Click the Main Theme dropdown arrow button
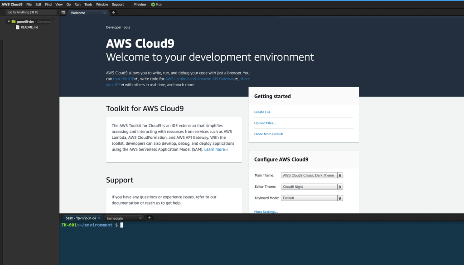 (x=340, y=176)
